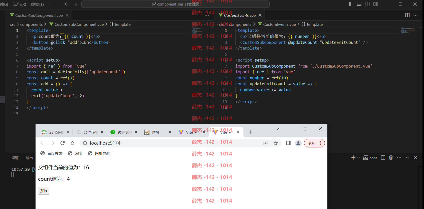This screenshot has width=424, height=209.
Task: Open a new browser tab
Action: point(250,132)
